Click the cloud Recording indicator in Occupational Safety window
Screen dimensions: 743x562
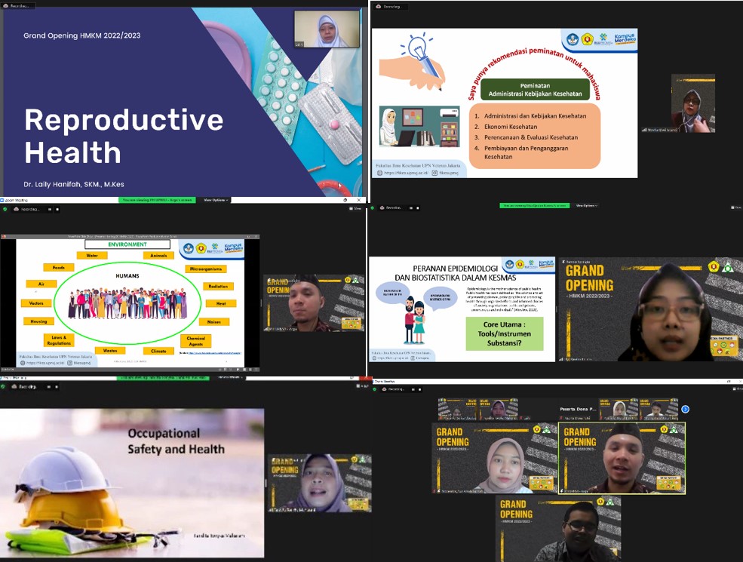pos(24,385)
